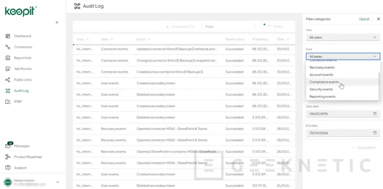
Task: Edit Start date field 09/07/1970
Action: coord(343,114)
